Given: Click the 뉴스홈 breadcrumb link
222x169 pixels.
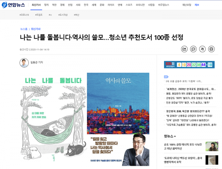Looking at the screenshot, I should pos(24,29).
